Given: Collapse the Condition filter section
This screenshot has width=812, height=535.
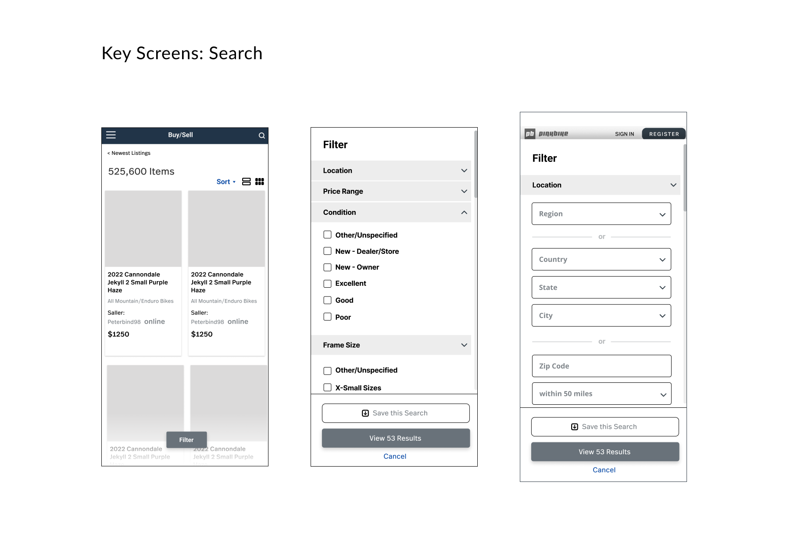Looking at the screenshot, I should pos(391,212).
